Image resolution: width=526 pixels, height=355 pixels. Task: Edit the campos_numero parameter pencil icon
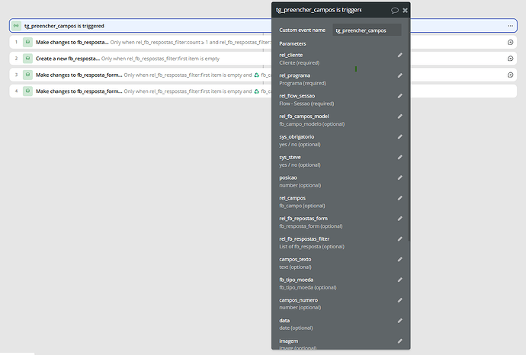400,300
